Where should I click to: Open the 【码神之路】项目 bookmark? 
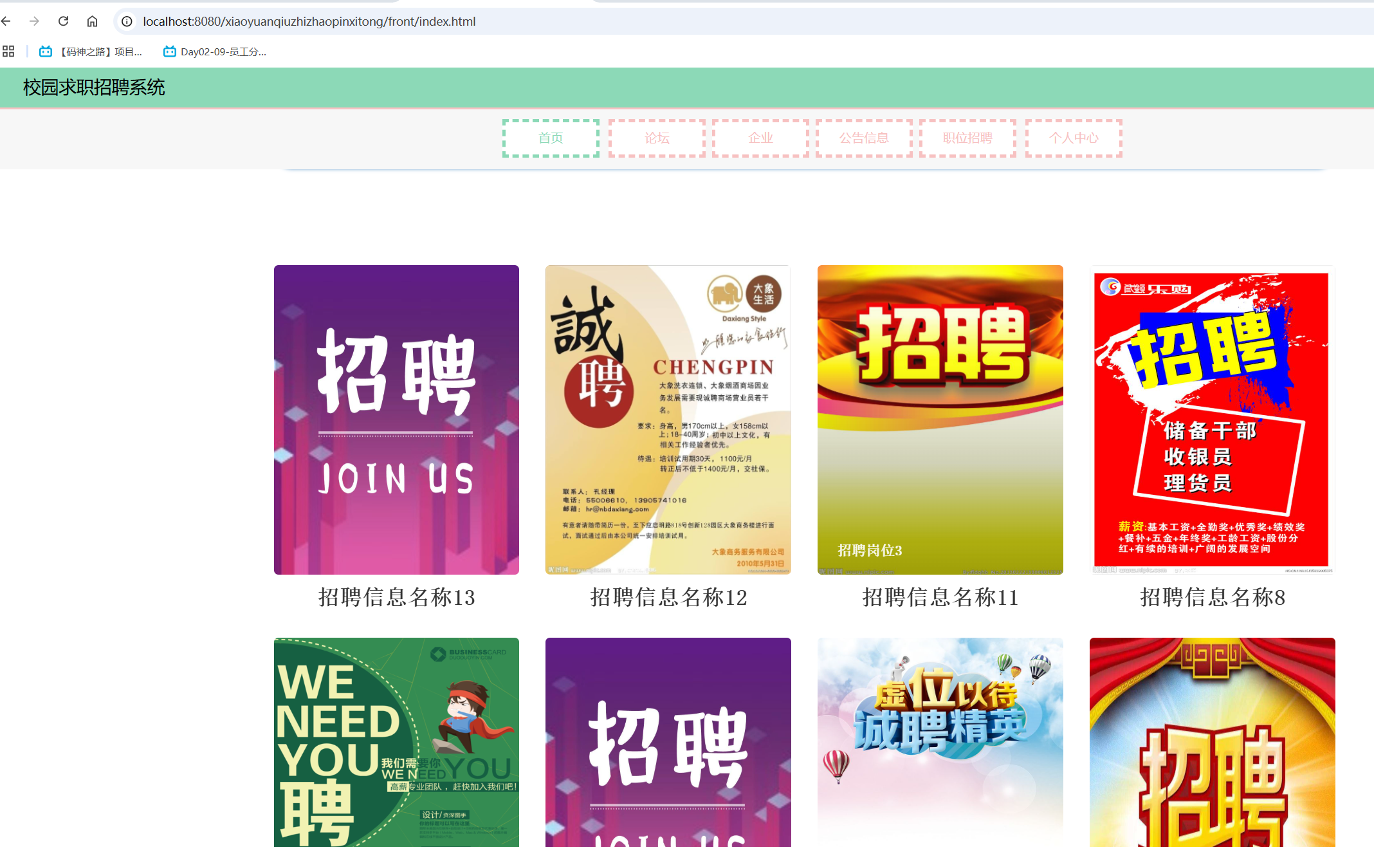click(x=91, y=51)
